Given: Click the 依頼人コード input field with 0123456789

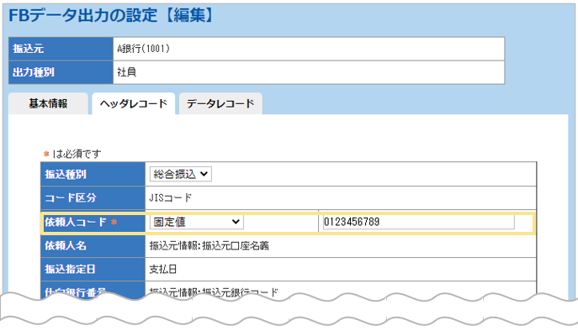Looking at the screenshot, I should 418,222.
